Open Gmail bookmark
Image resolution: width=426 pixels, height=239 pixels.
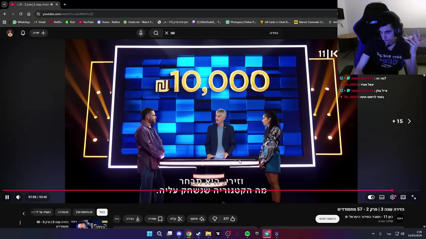pyautogui.click(x=40, y=22)
